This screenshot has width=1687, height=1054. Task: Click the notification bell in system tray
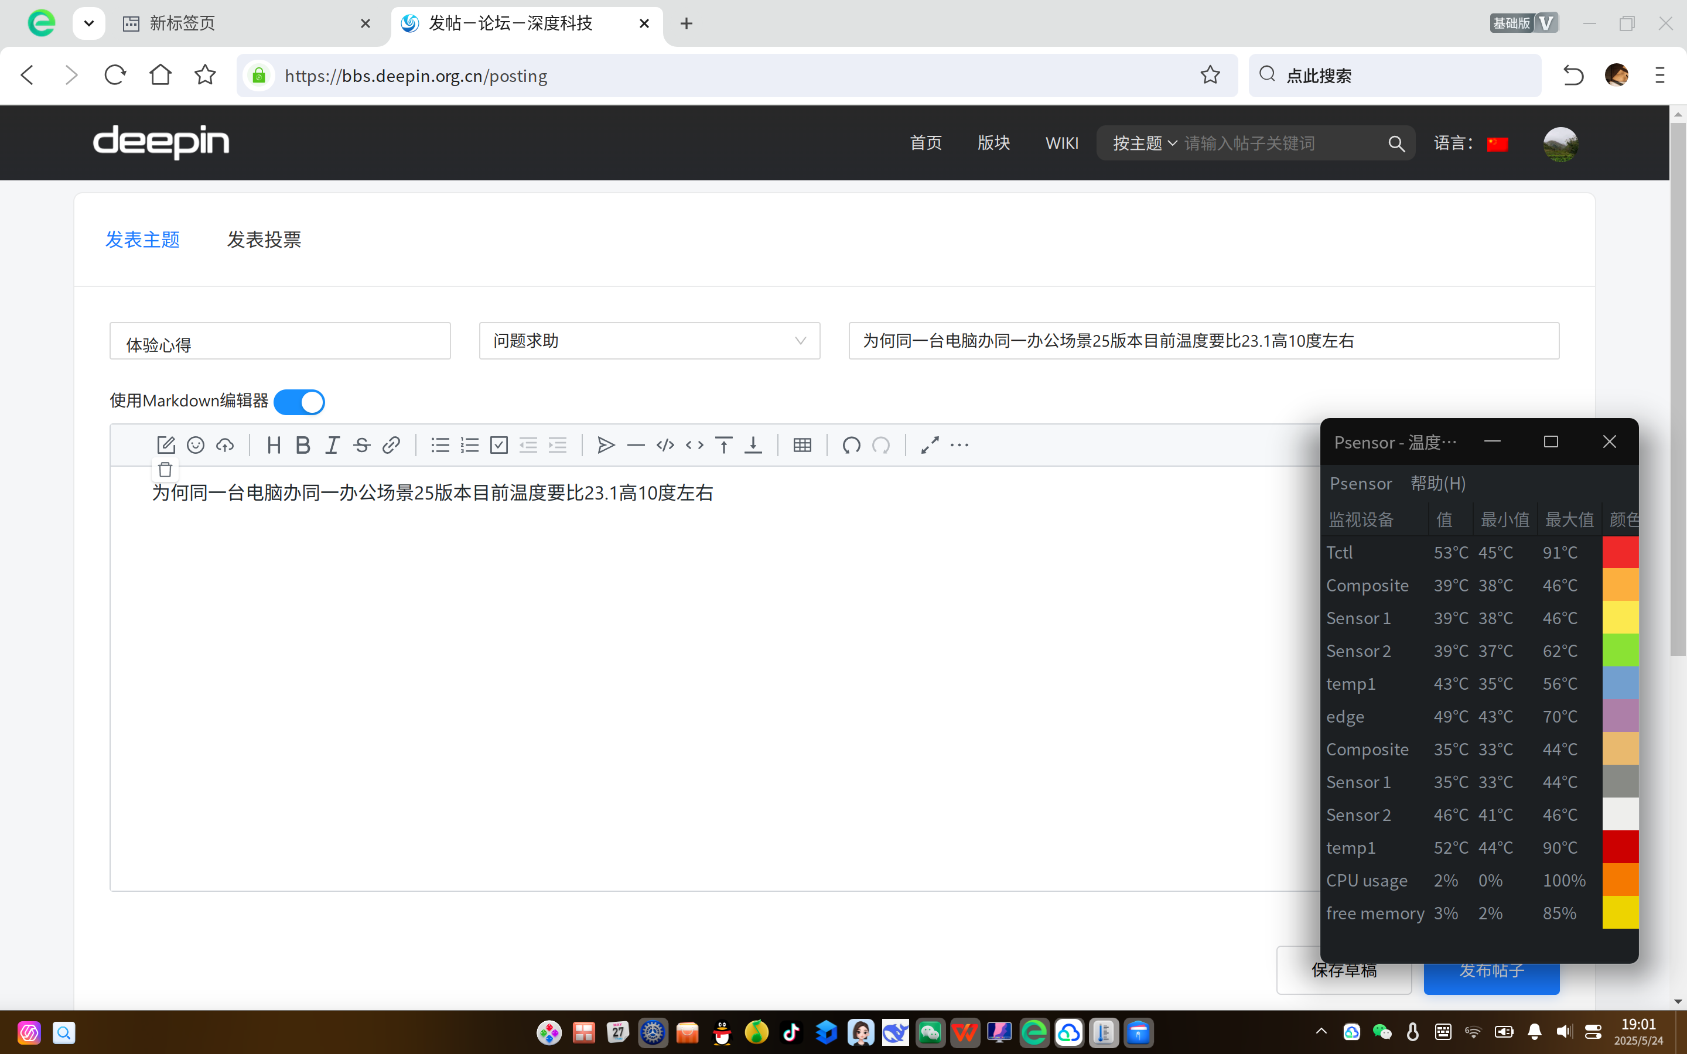(1534, 1032)
